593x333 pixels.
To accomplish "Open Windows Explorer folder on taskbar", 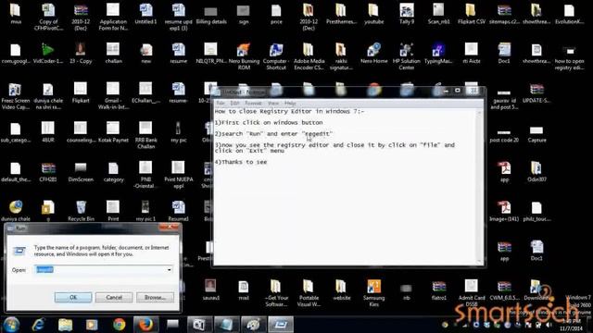I will click(x=65, y=325).
